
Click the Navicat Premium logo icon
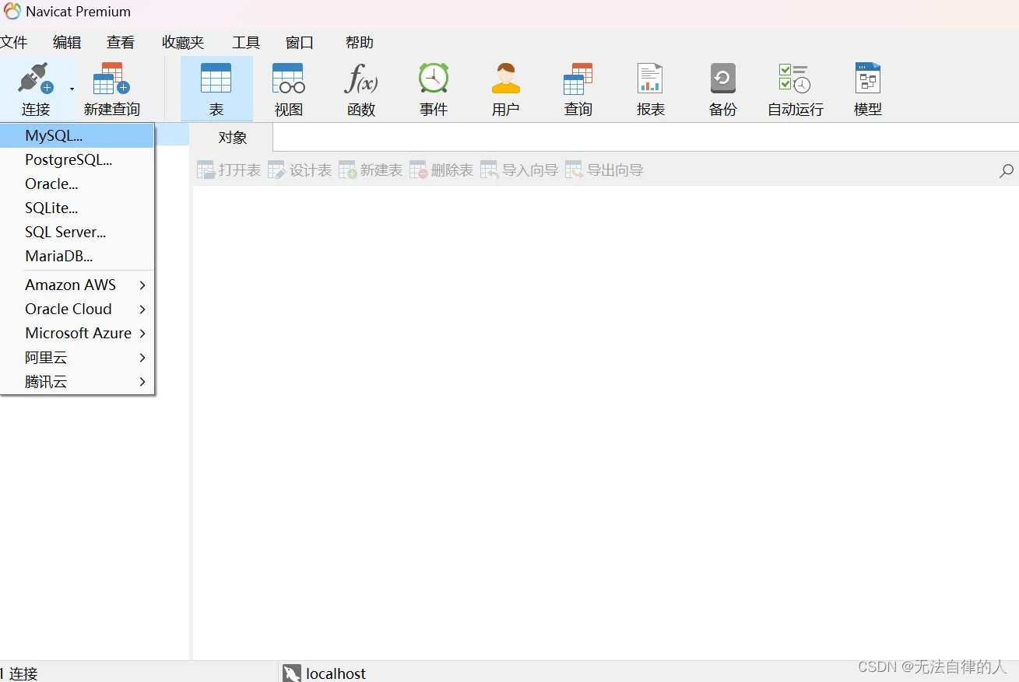tap(12, 12)
